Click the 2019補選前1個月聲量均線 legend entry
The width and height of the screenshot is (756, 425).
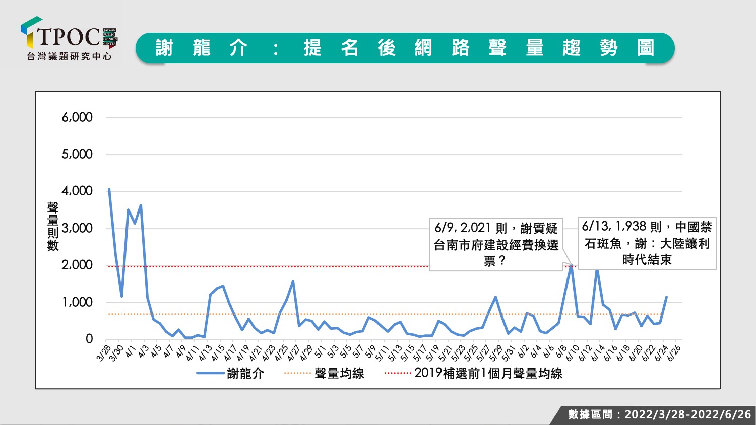click(x=473, y=373)
